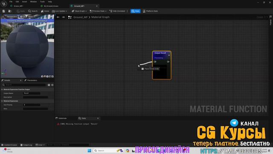Image resolution: width=273 pixels, height=154 pixels.
Task: Open the Output Log
Action: [x=26, y=145]
